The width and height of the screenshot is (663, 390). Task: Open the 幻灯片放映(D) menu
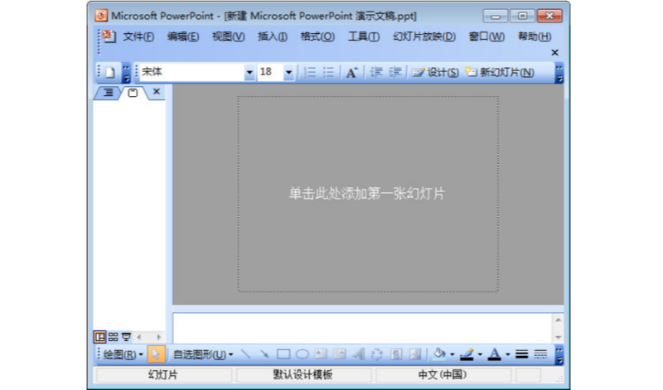coord(424,36)
